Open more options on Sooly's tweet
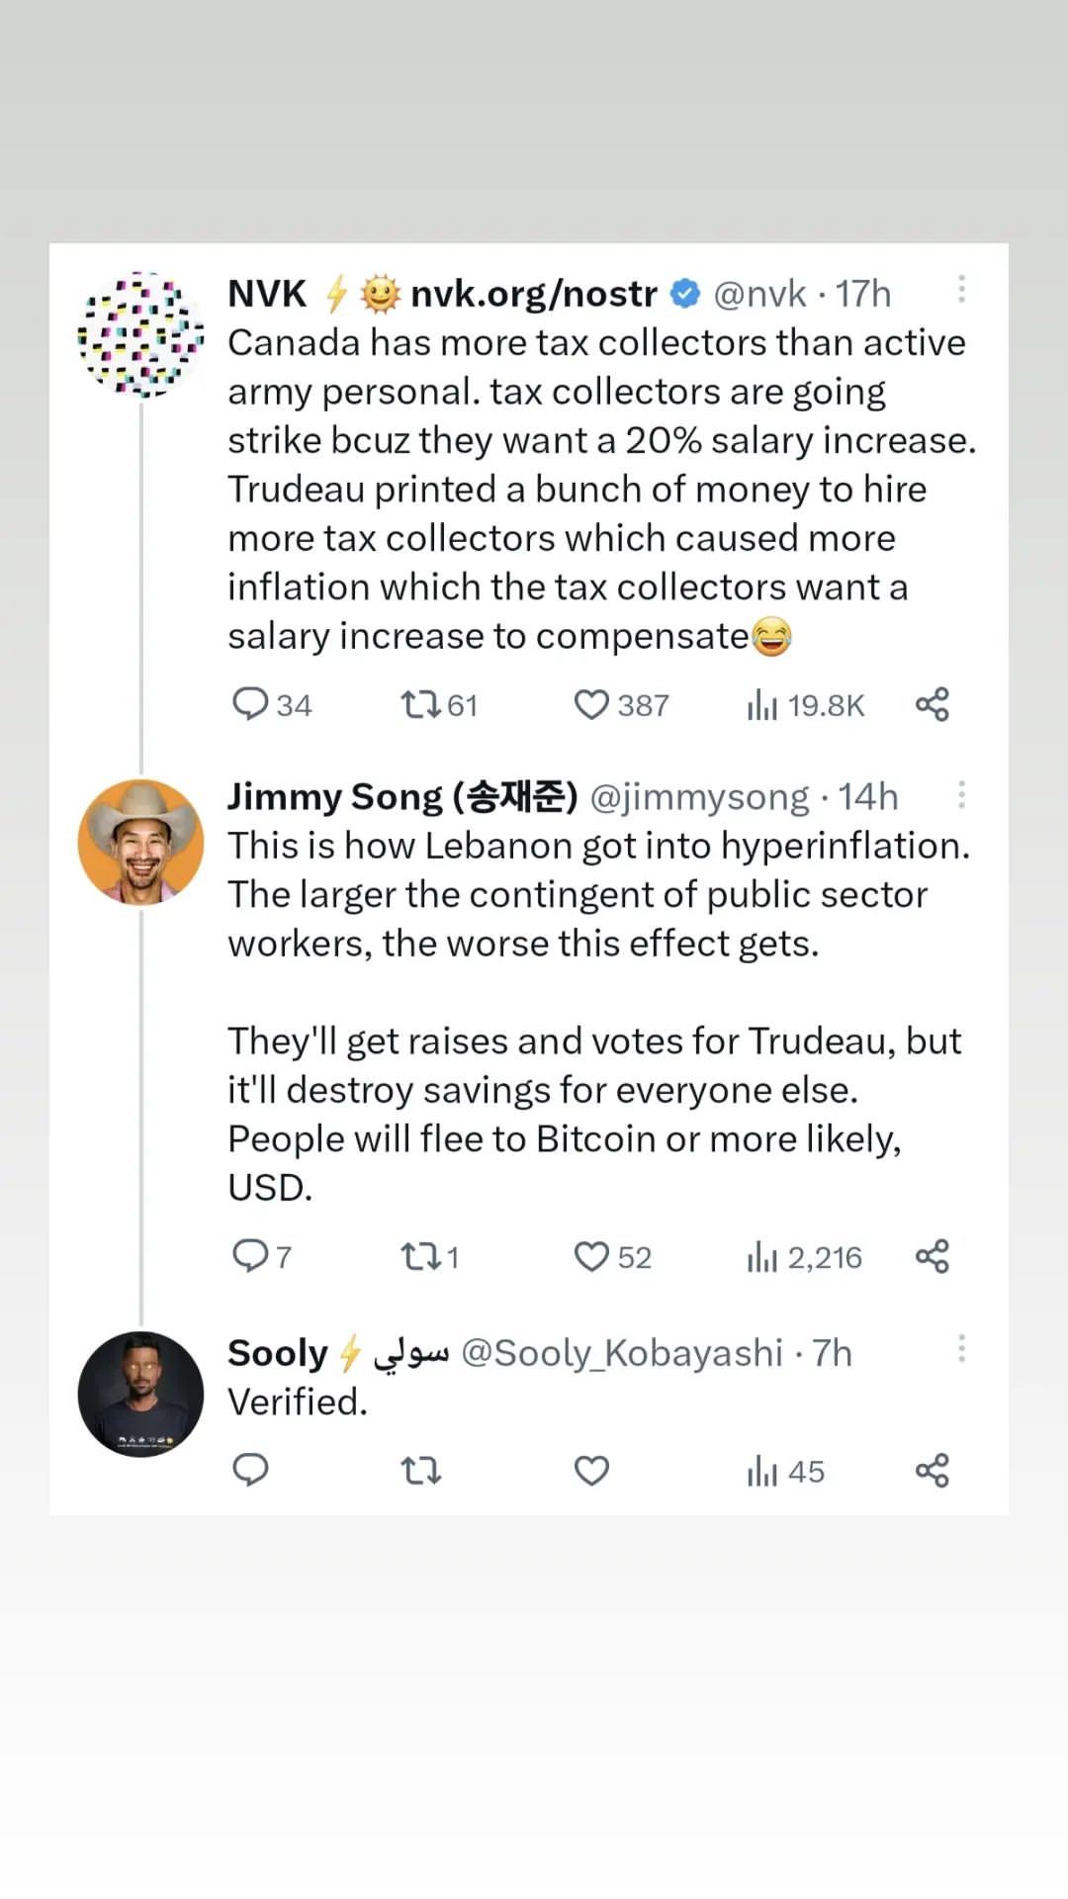The image size is (1068, 1899). coord(961,1349)
